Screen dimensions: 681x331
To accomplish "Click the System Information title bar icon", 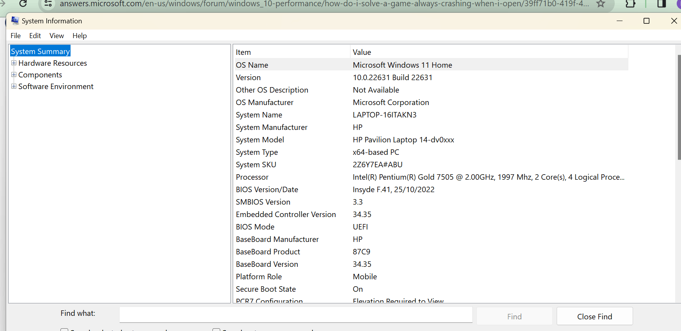I will coord(15,21).
